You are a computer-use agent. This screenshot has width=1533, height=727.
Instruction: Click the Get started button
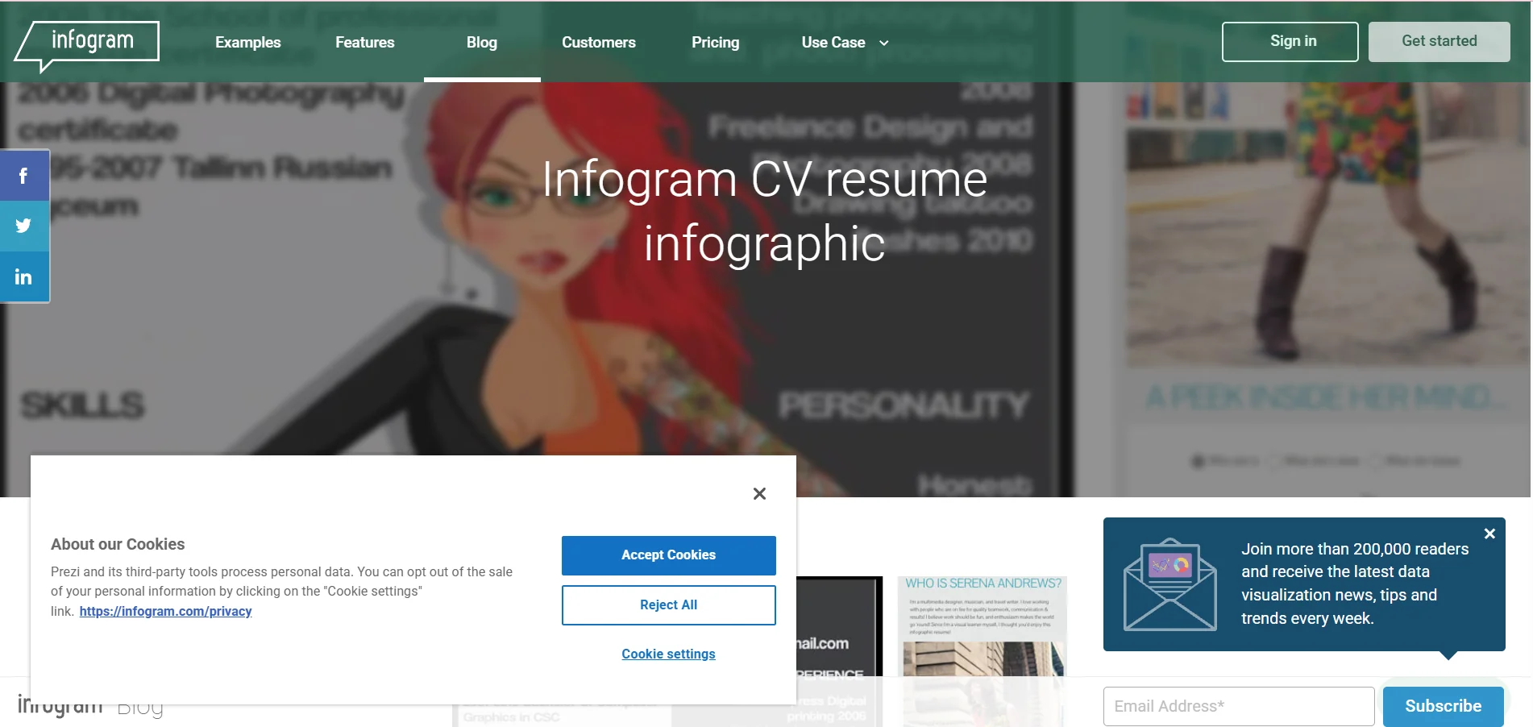1439,40
